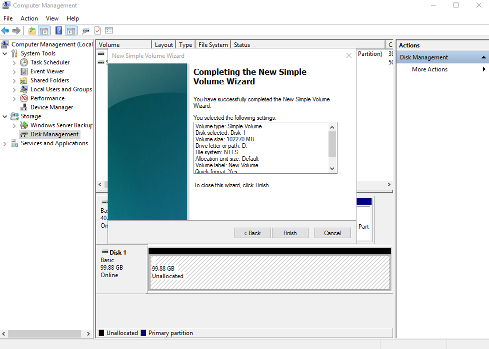
Task: Cancel the New Simple Volume Wizard
Action: (332, 233)
